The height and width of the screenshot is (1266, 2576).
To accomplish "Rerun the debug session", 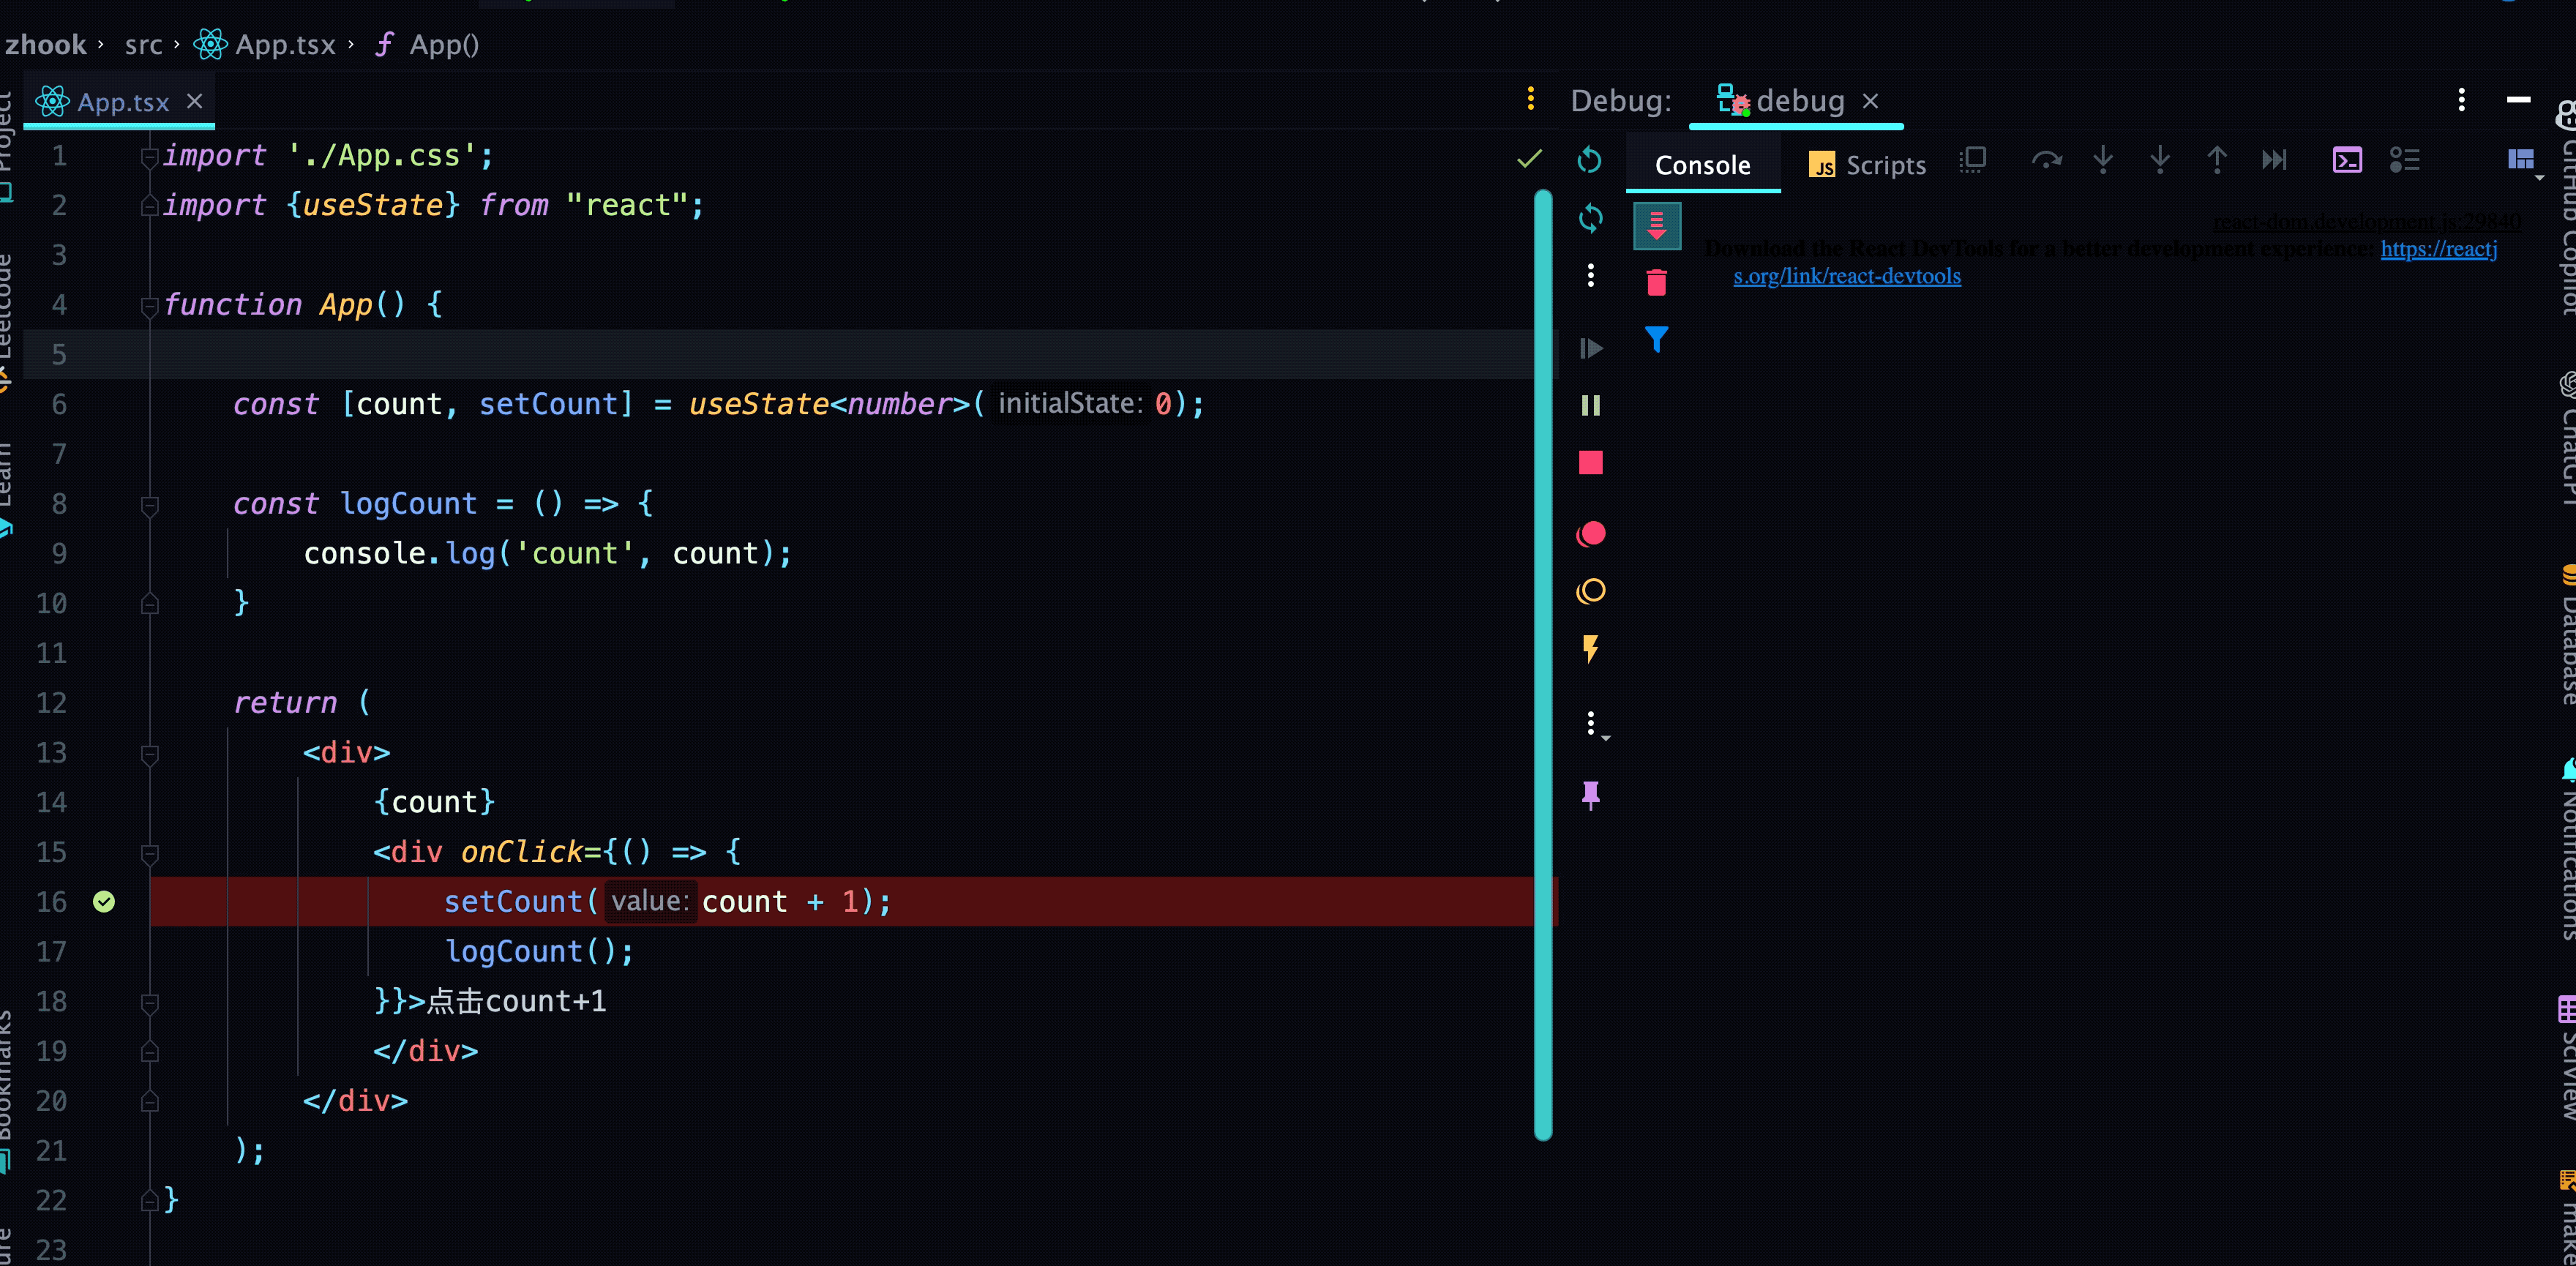I will click(1591, 160).
